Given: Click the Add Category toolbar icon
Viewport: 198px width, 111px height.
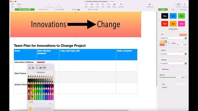Looking at the screenshot, I should pos(49,4).
